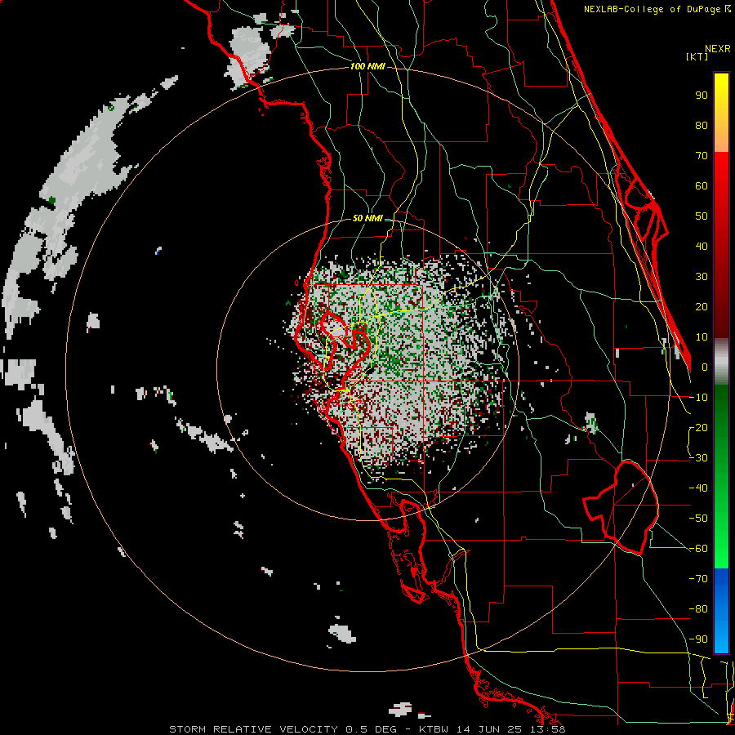Click the 60 value on velocity scale
Screen dimensions: 735x735
(x=702, y=186)
